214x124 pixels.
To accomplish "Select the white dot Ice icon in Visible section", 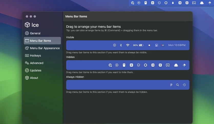I will (149, 45).
